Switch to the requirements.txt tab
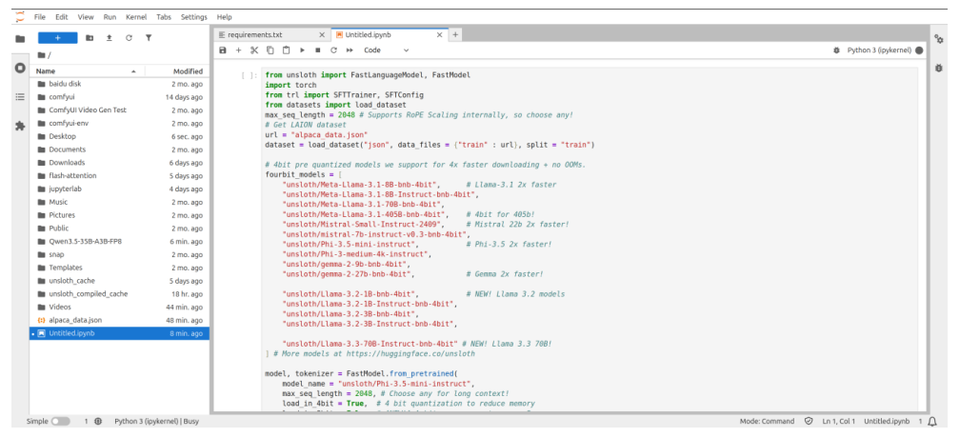 point(271,35)
